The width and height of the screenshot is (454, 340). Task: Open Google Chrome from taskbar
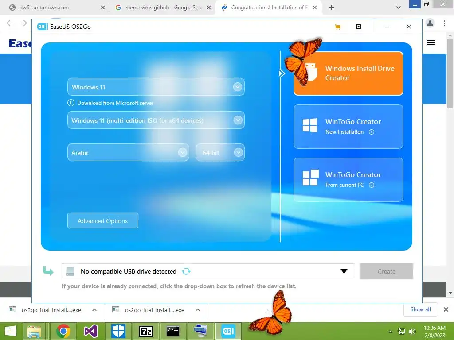(63, 331)
